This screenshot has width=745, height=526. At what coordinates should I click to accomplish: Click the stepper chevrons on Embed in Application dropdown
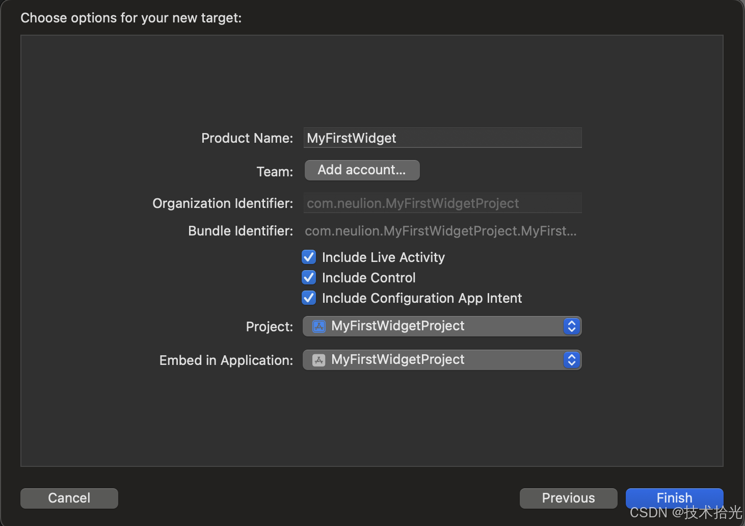pyautogui.click(x=571, y=360)
